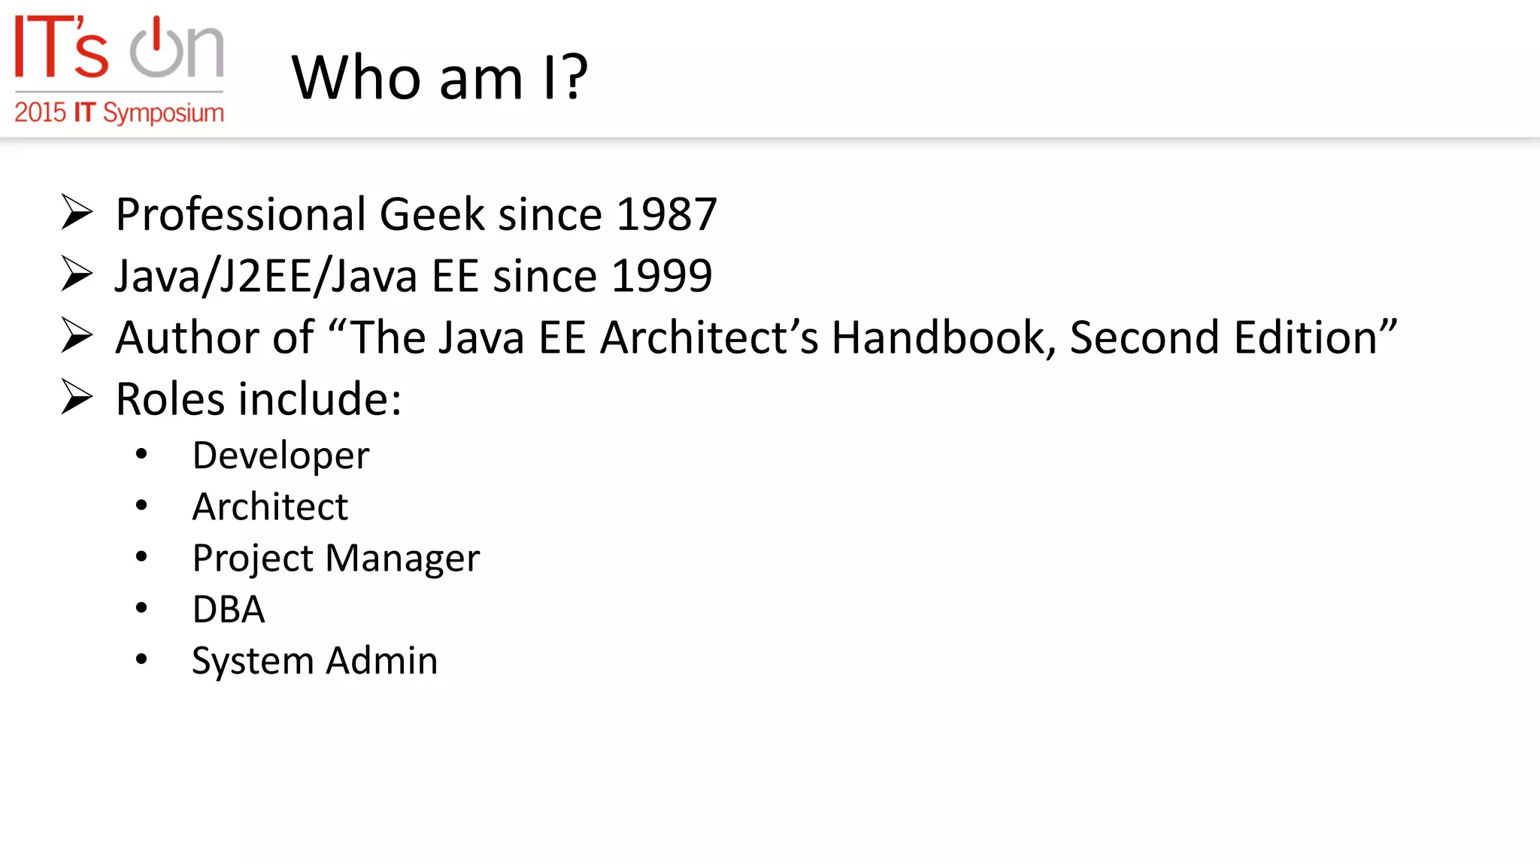Viewport: 1540px width, 866px height.
Task: Select the Architect sub-item
Action: coord(270,507)
